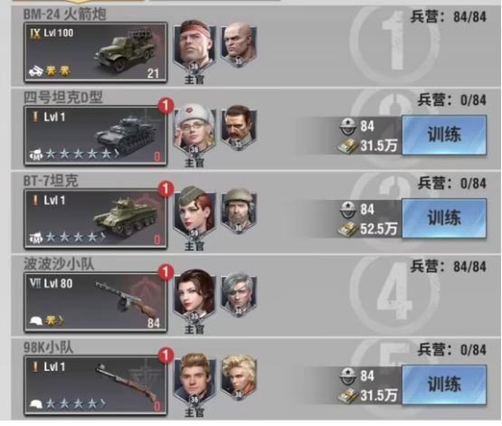
Task: Tap the red notification badge on BT-7坦克
Action: 166,189
